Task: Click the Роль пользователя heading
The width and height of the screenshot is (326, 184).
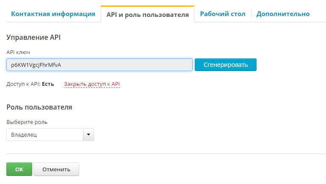Action: coord(39,107)
